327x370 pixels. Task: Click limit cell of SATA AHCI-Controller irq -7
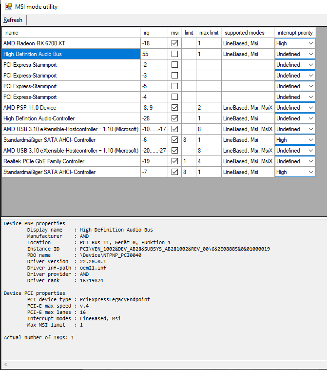[189, 172]
